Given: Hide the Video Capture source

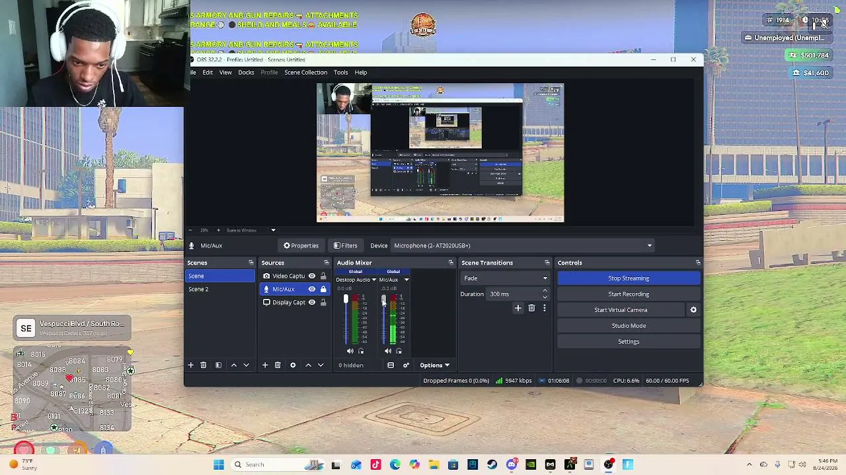Looking at the screenshot, I should (x=312, y=276).
